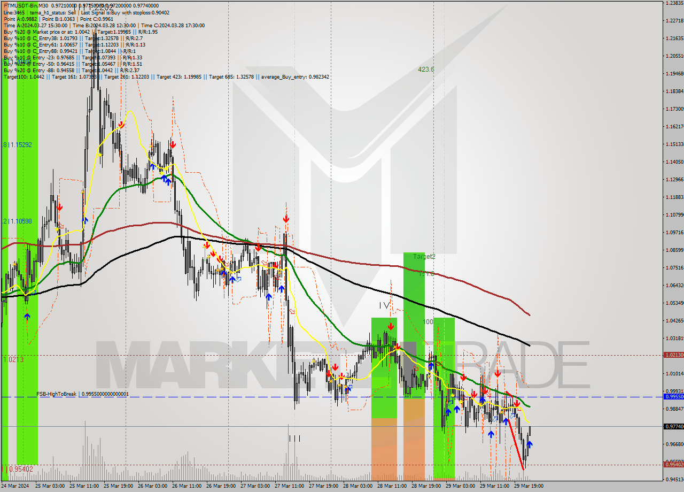Click the '28 Mar 19:00' time label
The width and height of the screenshot is (684, 492).
click(426, 487)
